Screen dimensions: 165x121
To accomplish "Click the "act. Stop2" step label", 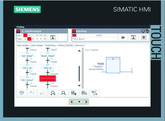I will point(27,56).
